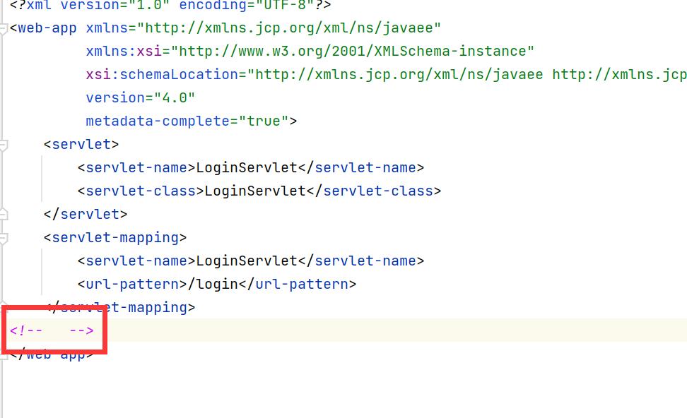687x418 pixels.
Task: Click the metadata-complete="true" attribute
Action: (x=191, y=121)
